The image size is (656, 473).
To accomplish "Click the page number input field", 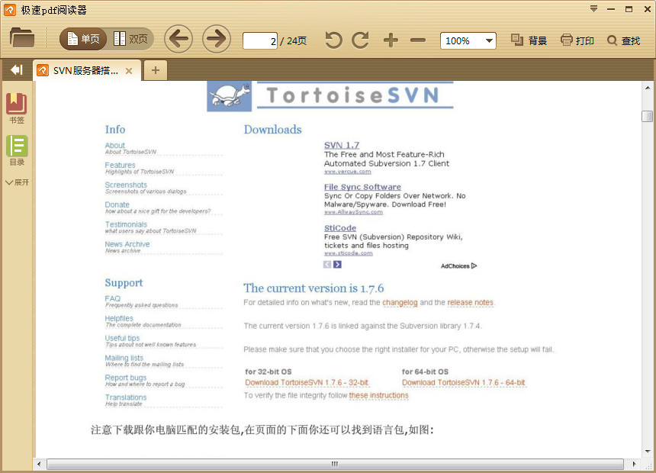I will coord(260,40).
